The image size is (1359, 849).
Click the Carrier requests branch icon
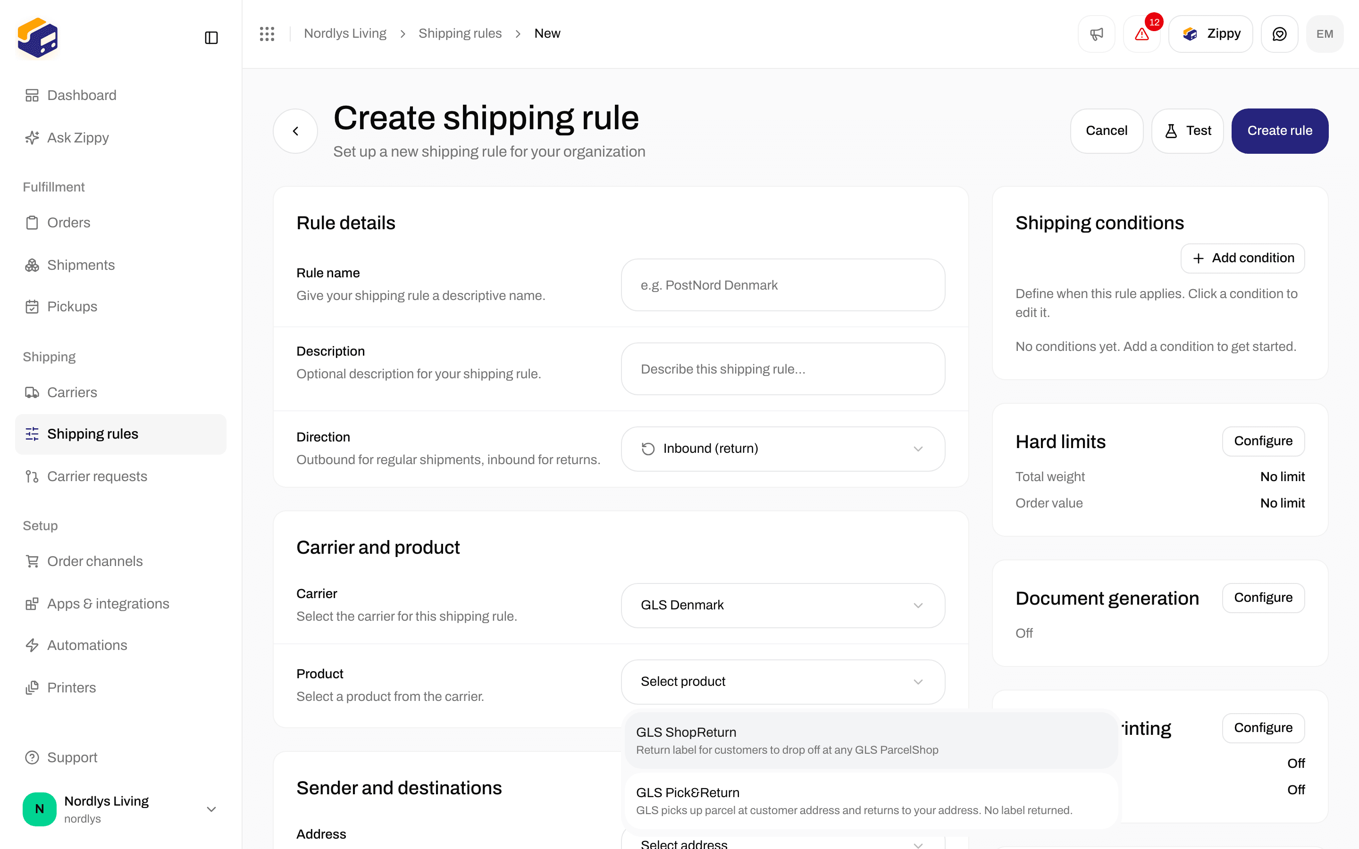(x=32, y=477)
